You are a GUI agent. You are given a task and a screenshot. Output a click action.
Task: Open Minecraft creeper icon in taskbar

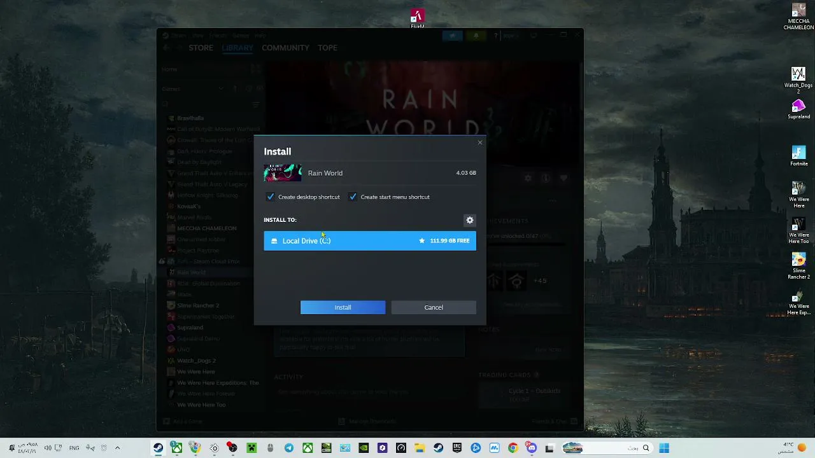coord(252,448)
